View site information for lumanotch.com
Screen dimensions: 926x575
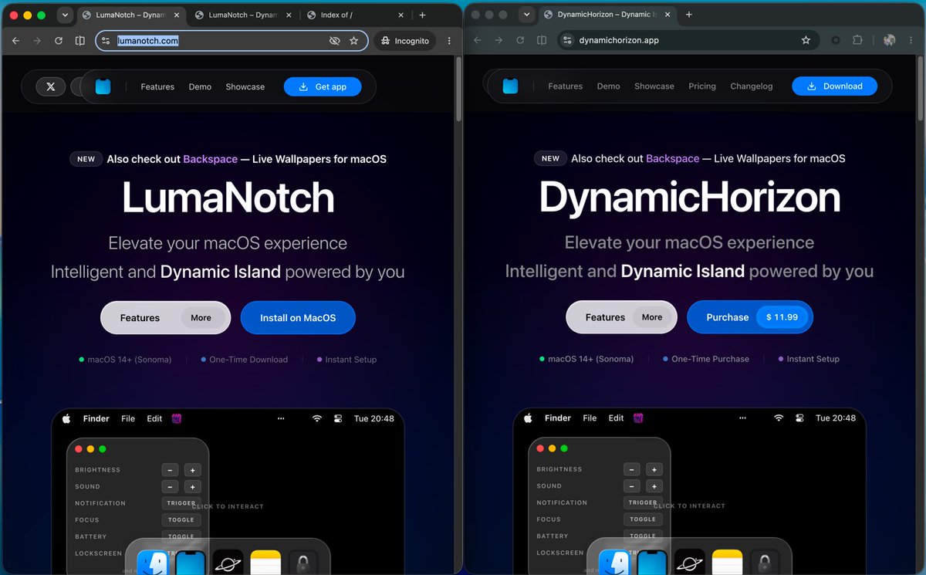tap(106, 41)
